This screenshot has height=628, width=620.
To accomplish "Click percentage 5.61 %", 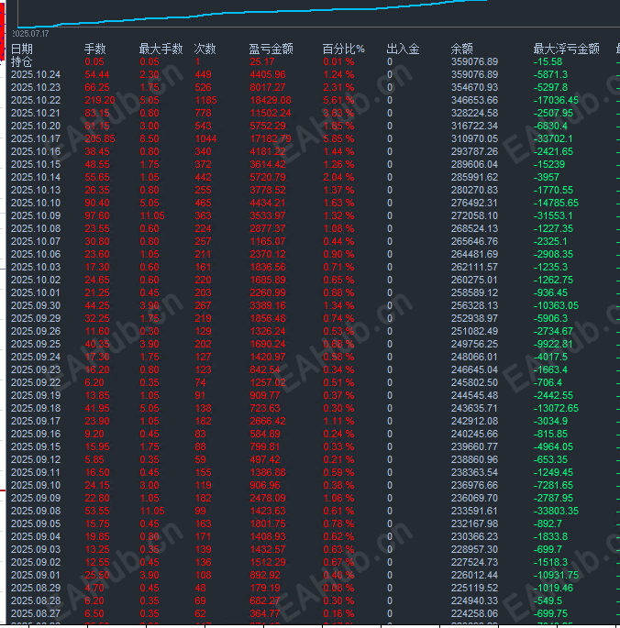I will [x=338, y=101].
